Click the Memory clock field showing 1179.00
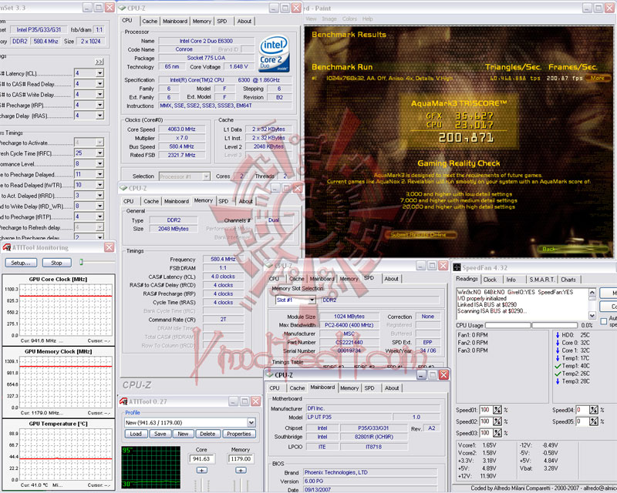The width and height of the screenshot is (617, 493). (x=241, y=458)
